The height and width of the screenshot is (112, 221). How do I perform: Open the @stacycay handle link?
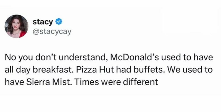(52, 32)
